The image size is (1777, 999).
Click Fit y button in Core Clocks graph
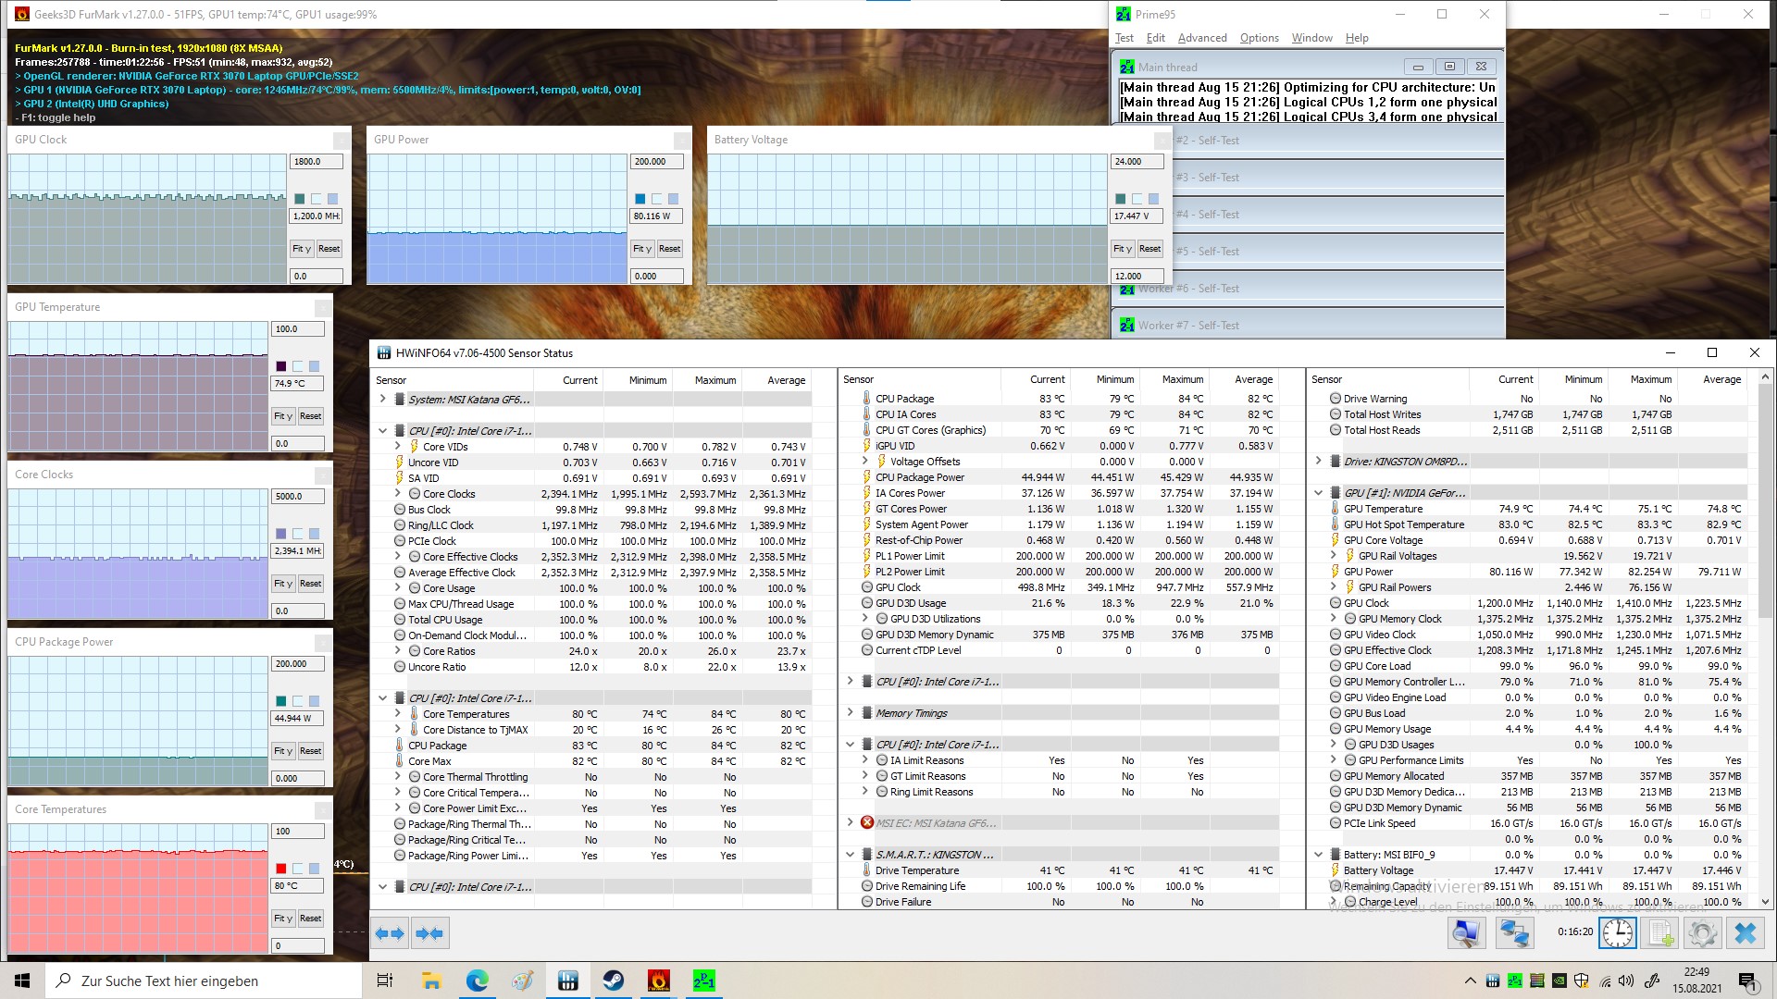(283, 584)
